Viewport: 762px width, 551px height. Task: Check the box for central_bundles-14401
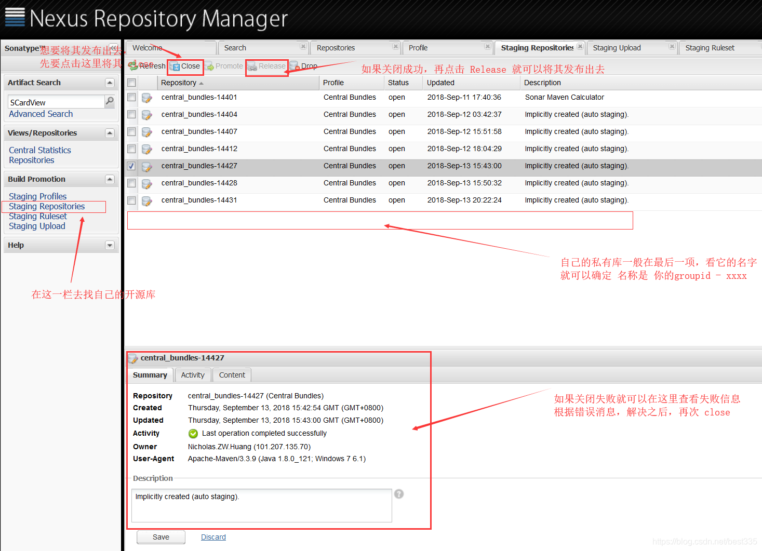click(x=132, y=97)
